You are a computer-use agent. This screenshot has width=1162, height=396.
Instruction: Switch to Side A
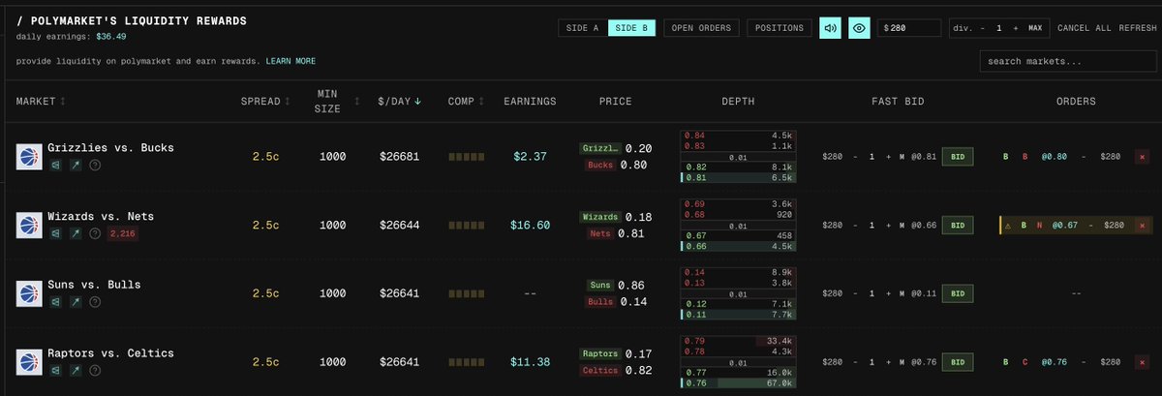(x=582, y=28)
